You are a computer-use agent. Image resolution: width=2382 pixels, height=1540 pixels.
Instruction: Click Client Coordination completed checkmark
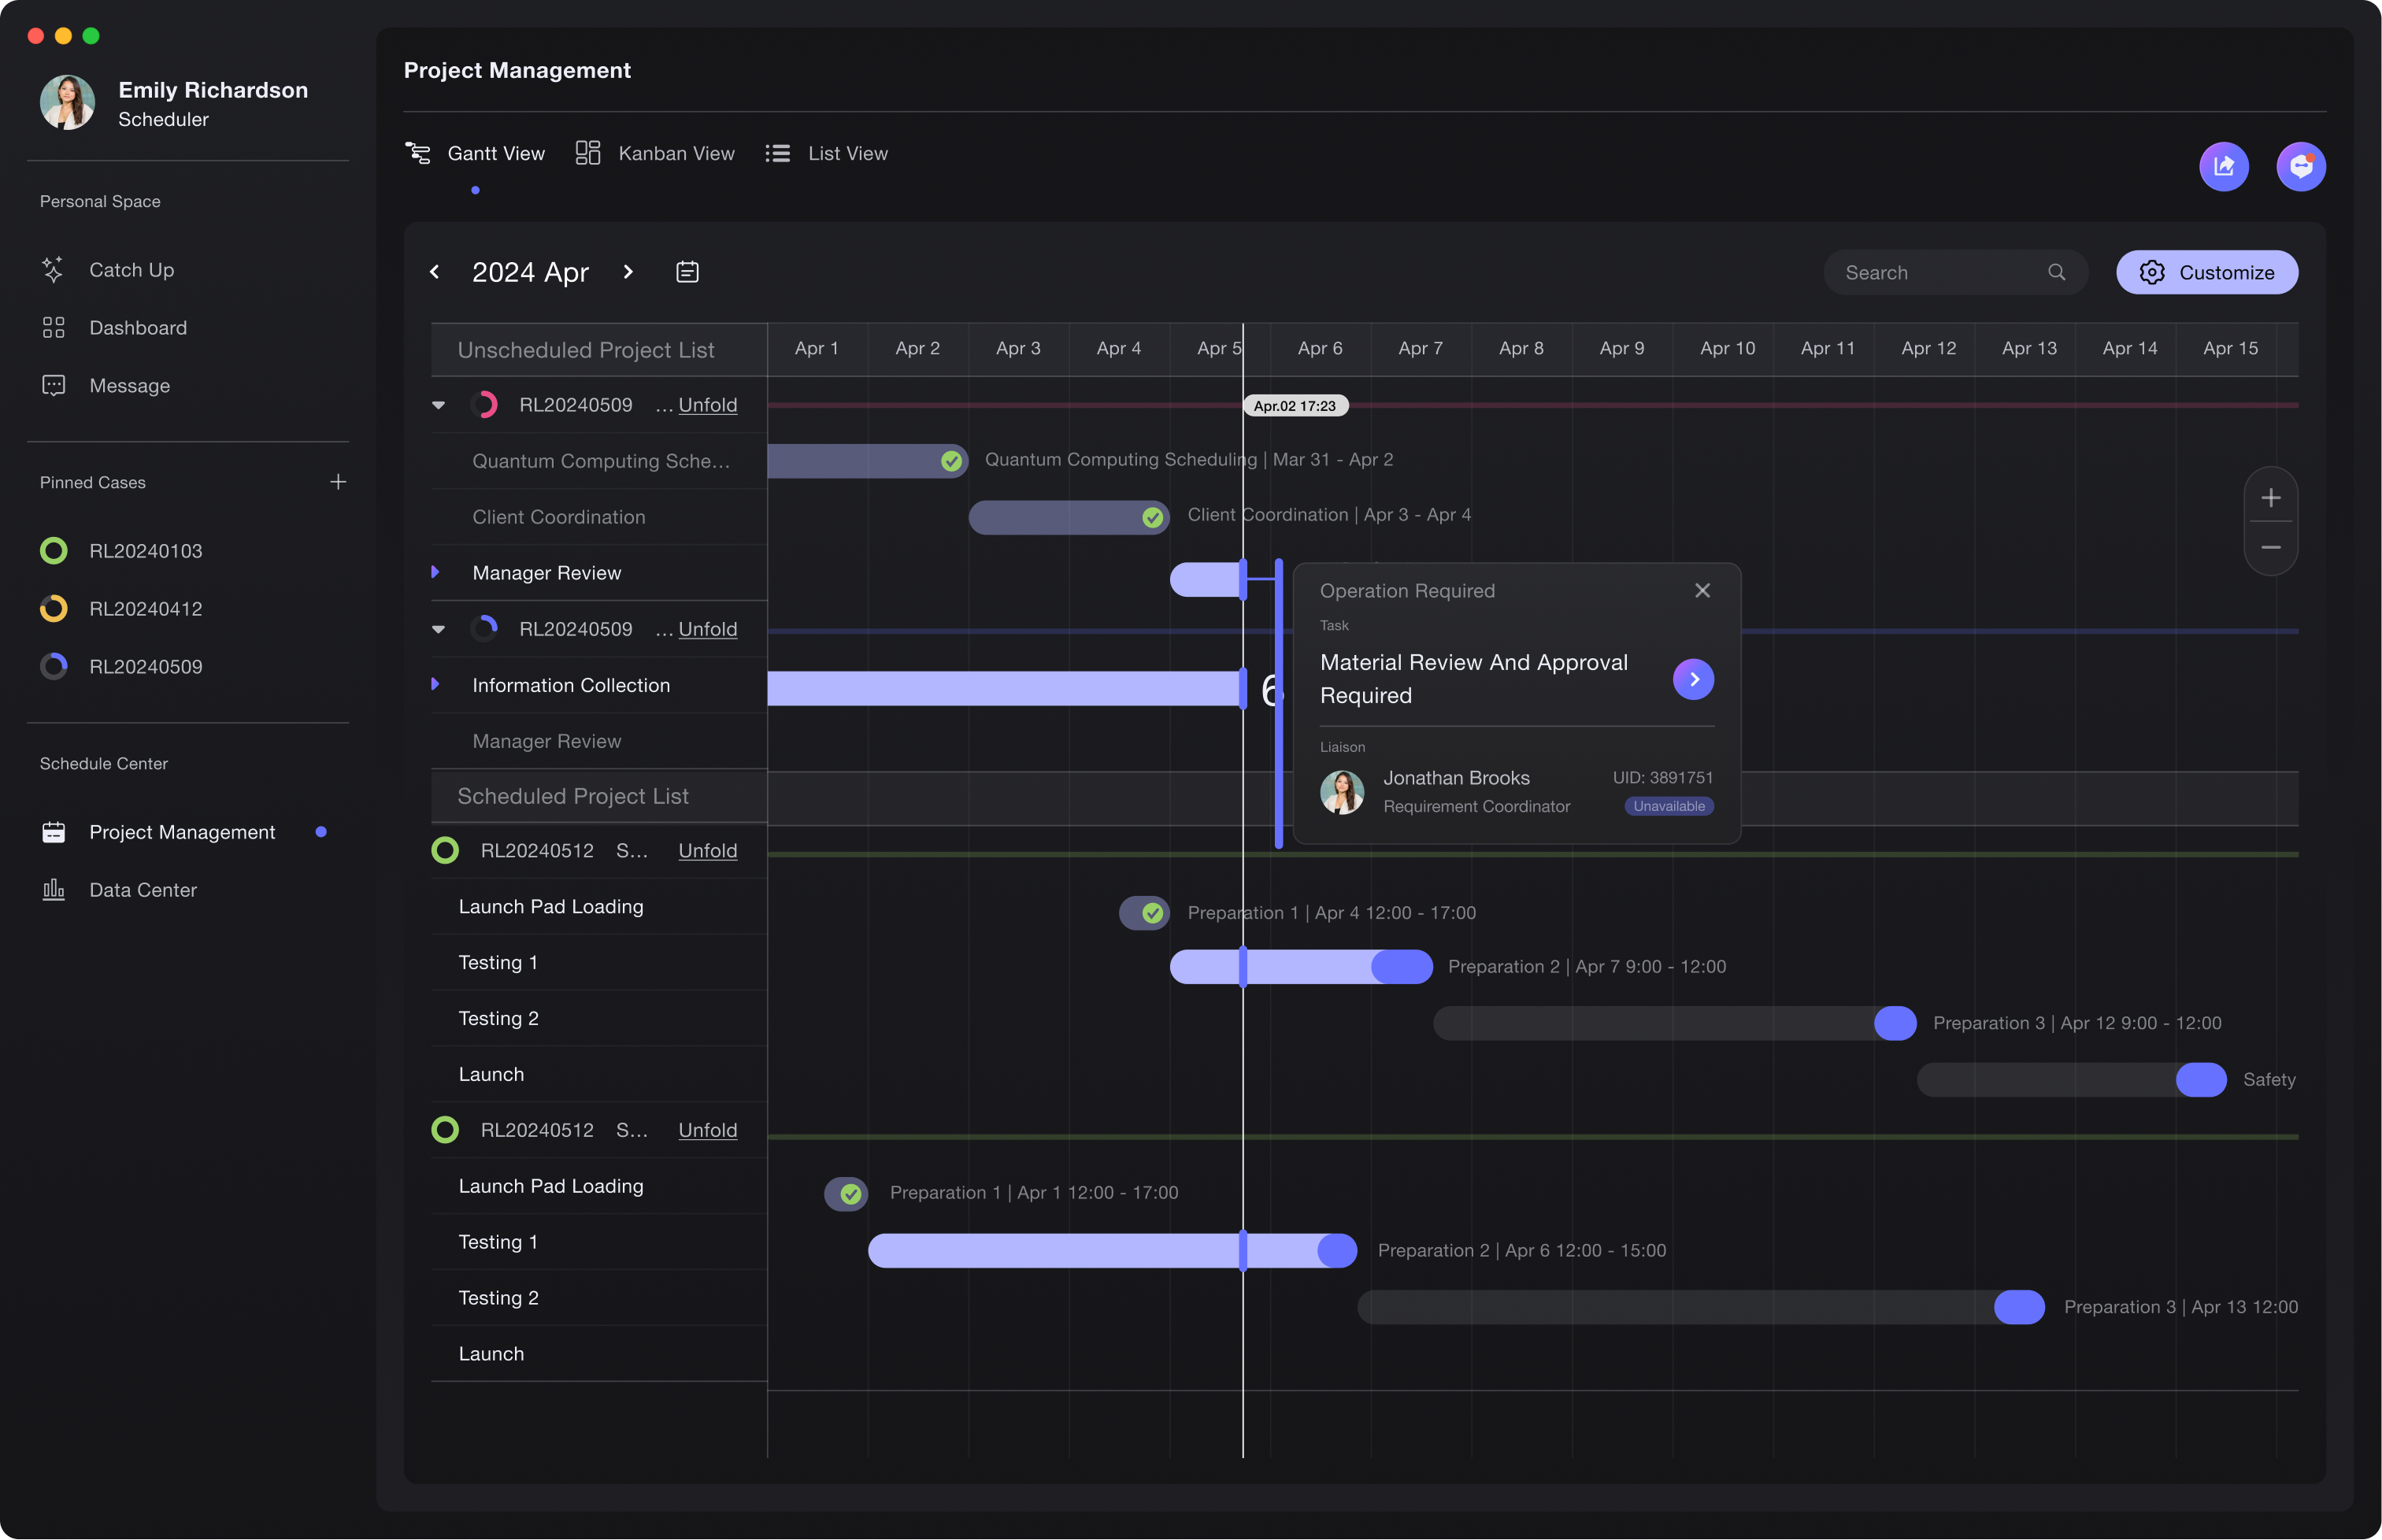point(1152,517)
